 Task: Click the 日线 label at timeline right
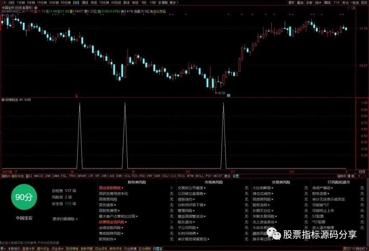point(362,172)
